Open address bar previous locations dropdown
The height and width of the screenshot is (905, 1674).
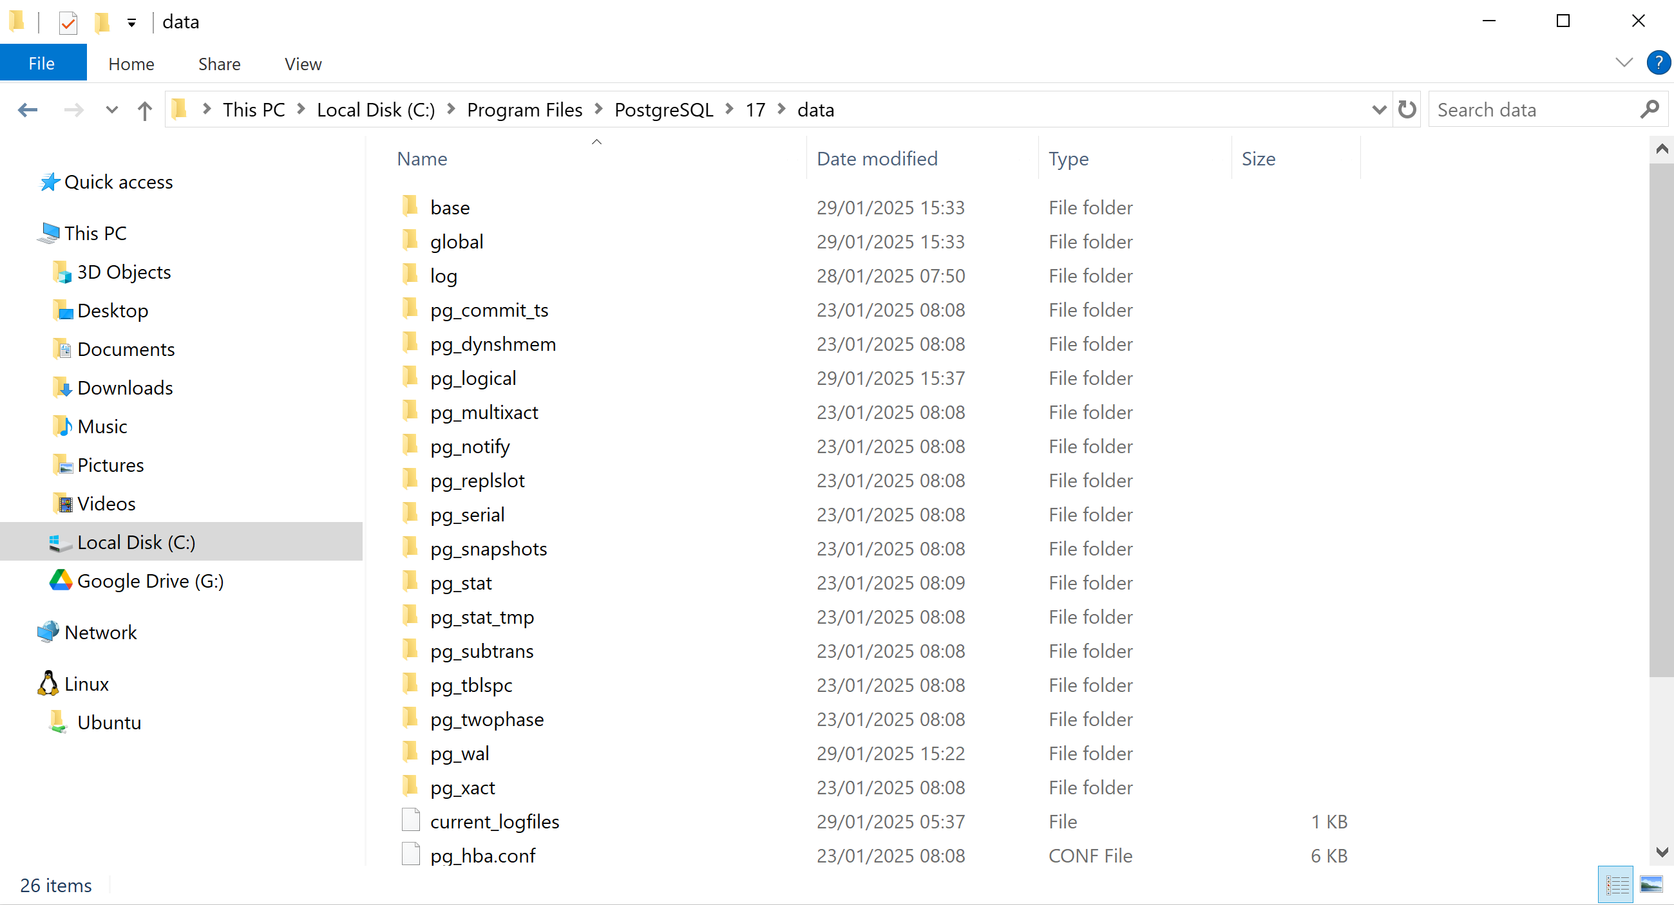(x=1378, y=109)
